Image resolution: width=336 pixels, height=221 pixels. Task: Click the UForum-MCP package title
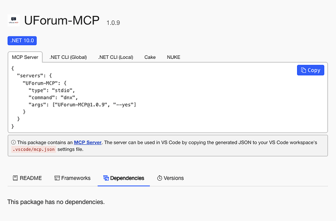point(61,20)
